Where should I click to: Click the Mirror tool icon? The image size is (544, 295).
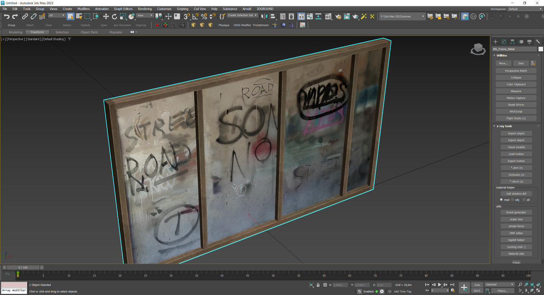(x=264, y=17)
